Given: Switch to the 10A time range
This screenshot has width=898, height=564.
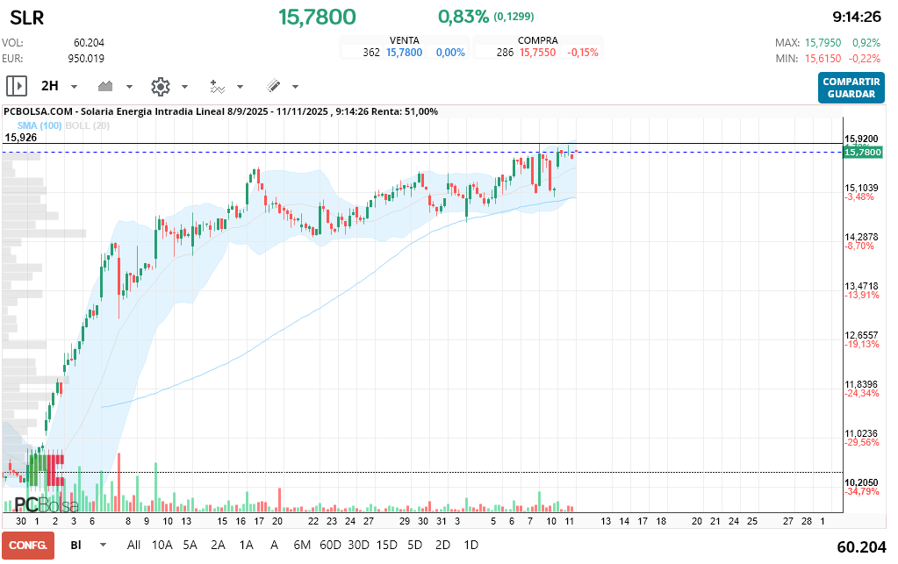Looking at the screenshot, I should [x=162, y=545].
